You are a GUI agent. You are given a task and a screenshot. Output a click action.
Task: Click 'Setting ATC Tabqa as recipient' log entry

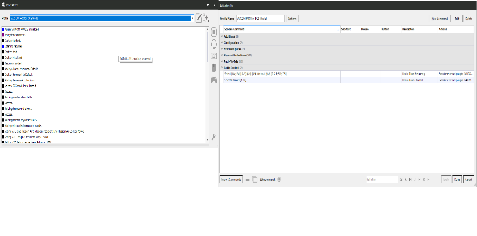[26, 137]
